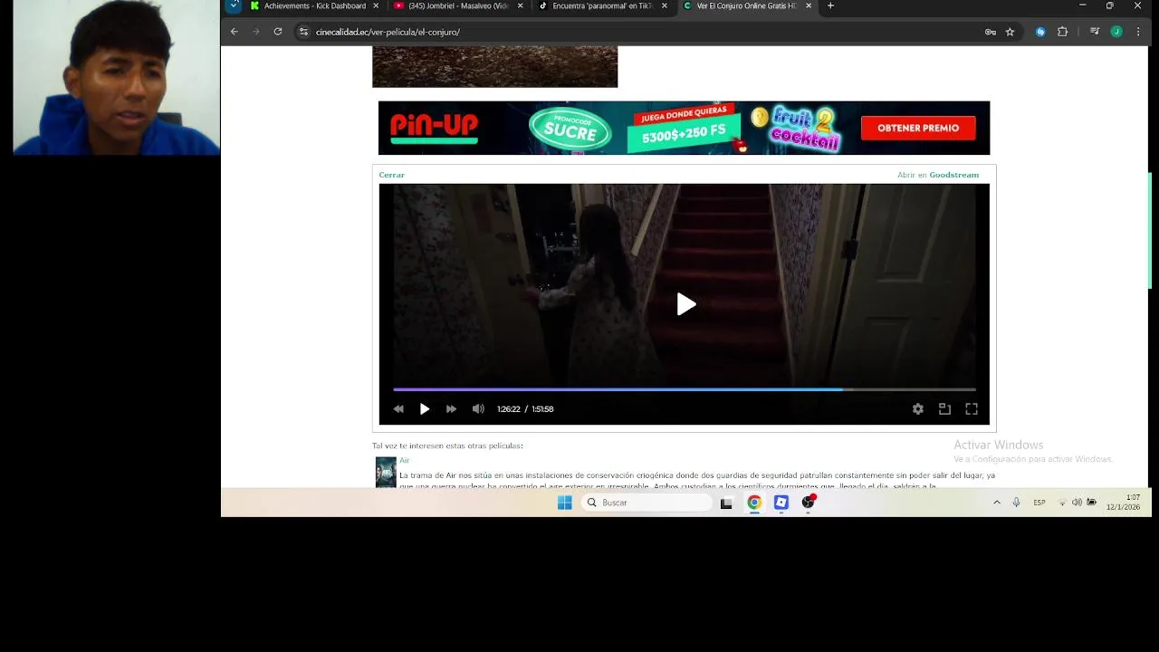Open the Chrome three-dot menu
Image resolution: width=1159 pixels, height=652 pixels.
1138,32
